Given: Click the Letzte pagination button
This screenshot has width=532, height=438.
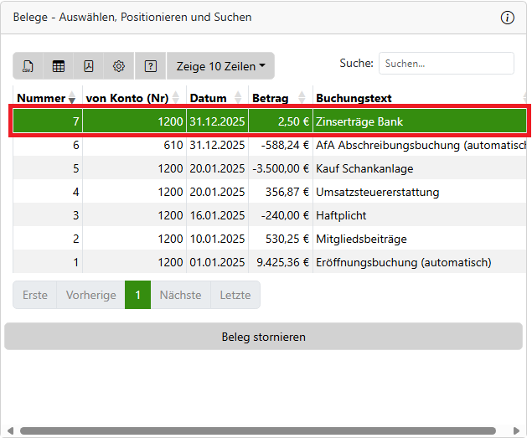Looking at the screenshot, I should point(235,295).
